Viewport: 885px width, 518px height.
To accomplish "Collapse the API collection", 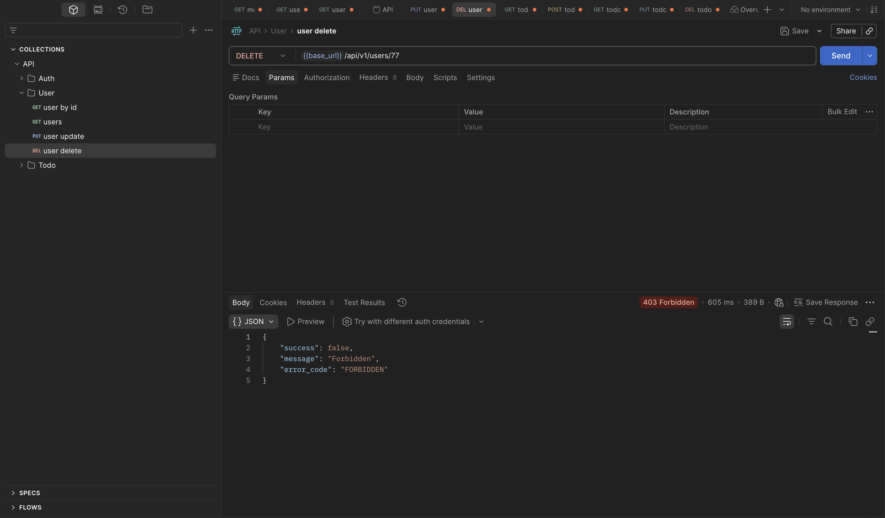I will [x=17, y=64].
